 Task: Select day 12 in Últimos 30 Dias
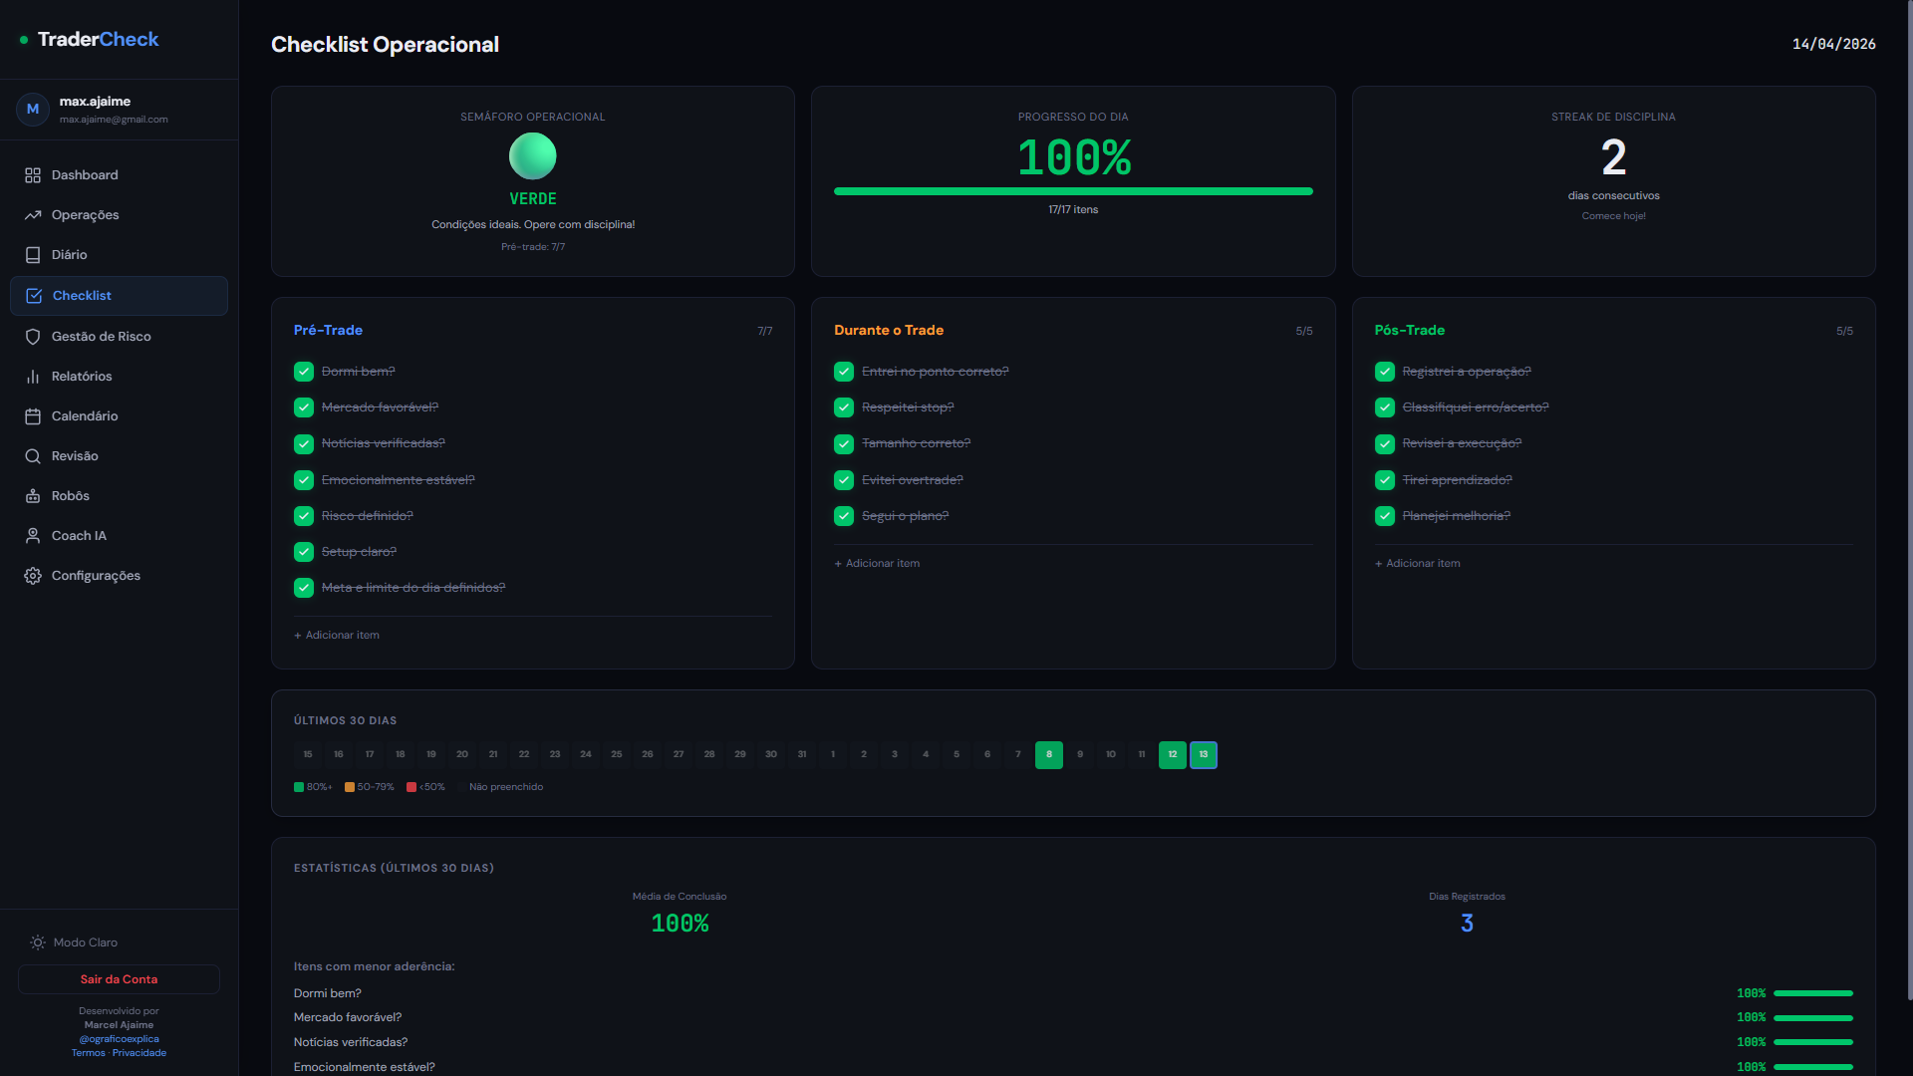click(1172, 754)
